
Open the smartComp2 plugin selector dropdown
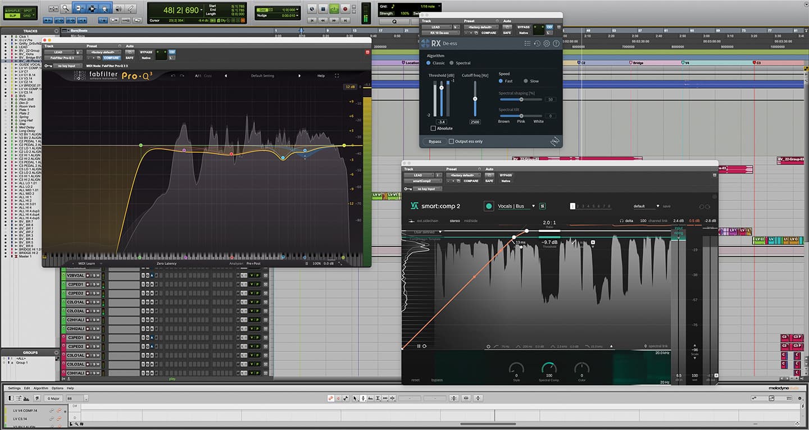(x=423, y=181)
